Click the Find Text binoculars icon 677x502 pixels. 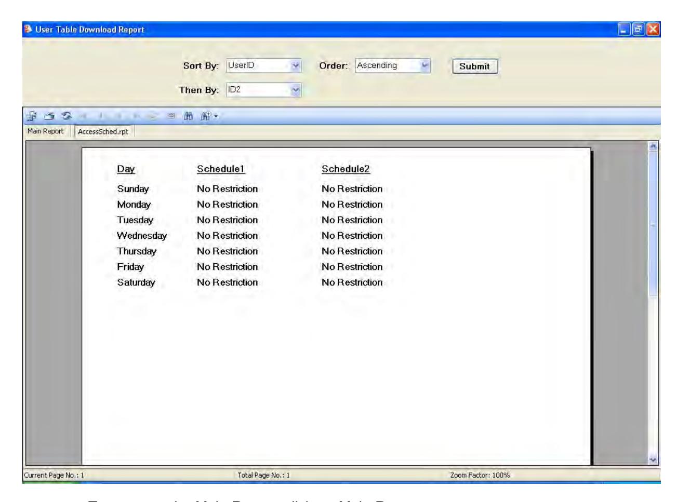(x=188, y=116)
